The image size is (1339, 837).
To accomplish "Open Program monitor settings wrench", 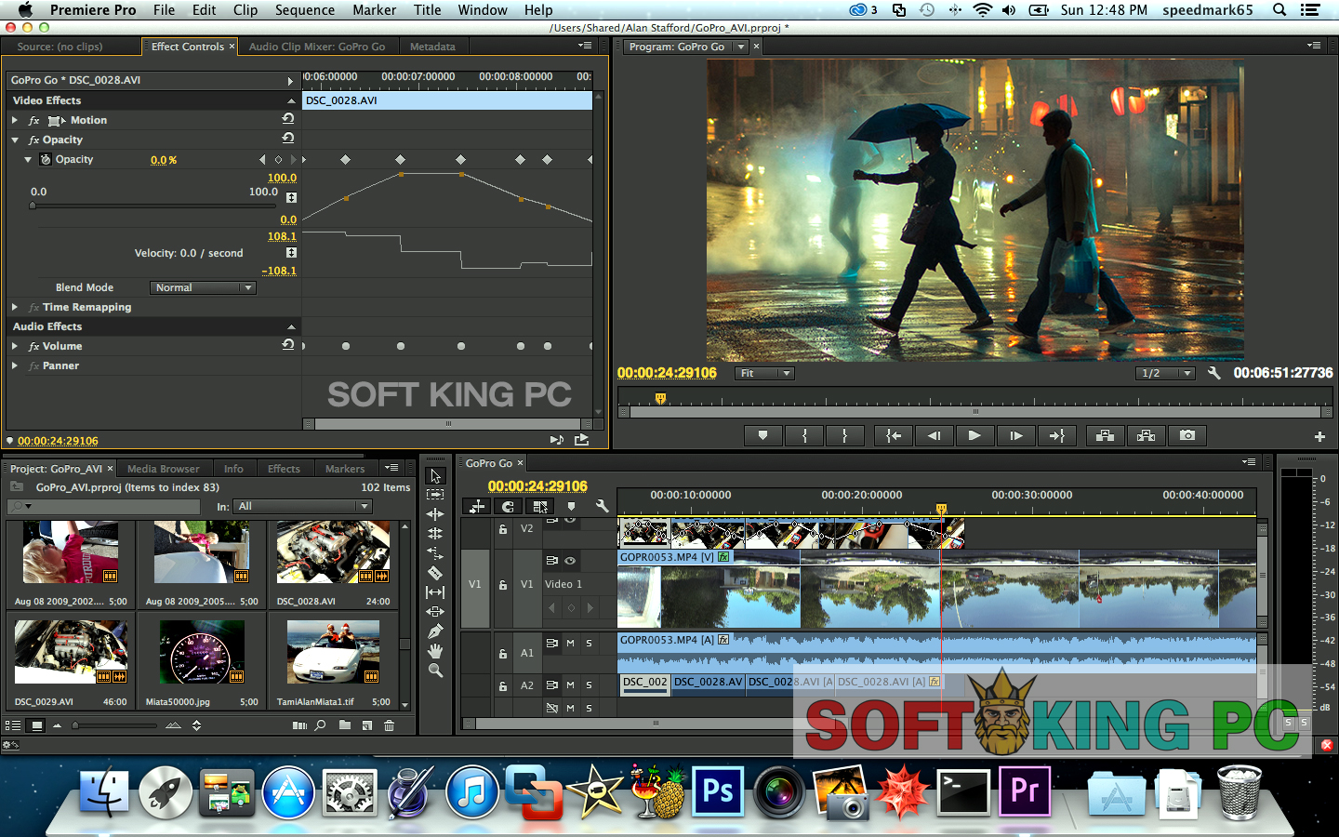I will pos(1213,373).
